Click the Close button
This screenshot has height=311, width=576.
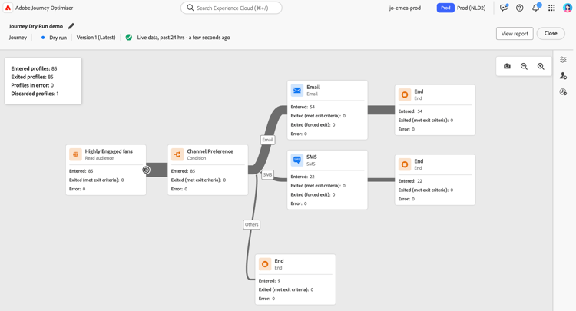click(551, 34)
